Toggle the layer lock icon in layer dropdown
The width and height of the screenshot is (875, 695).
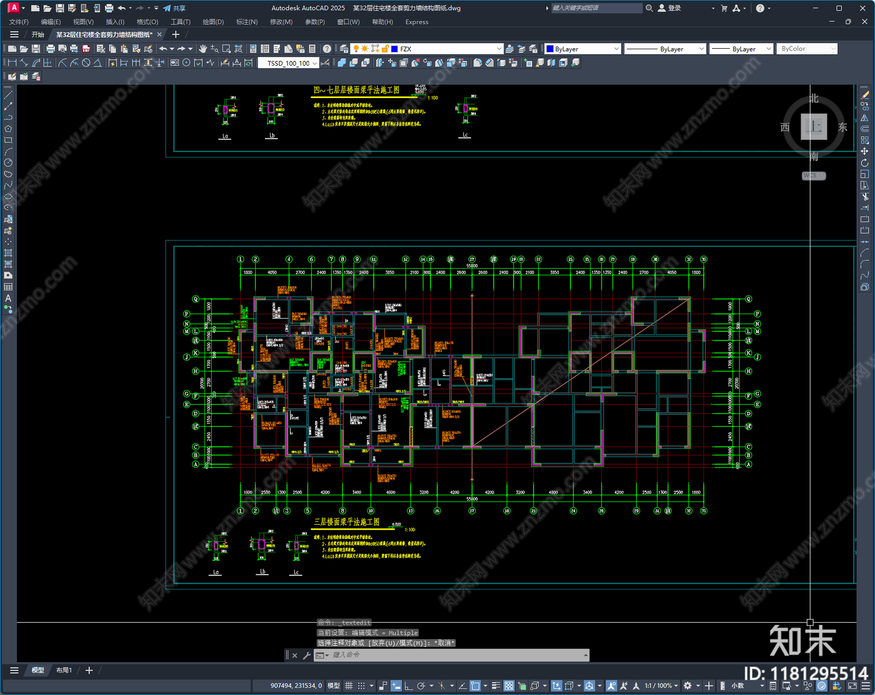385,49
